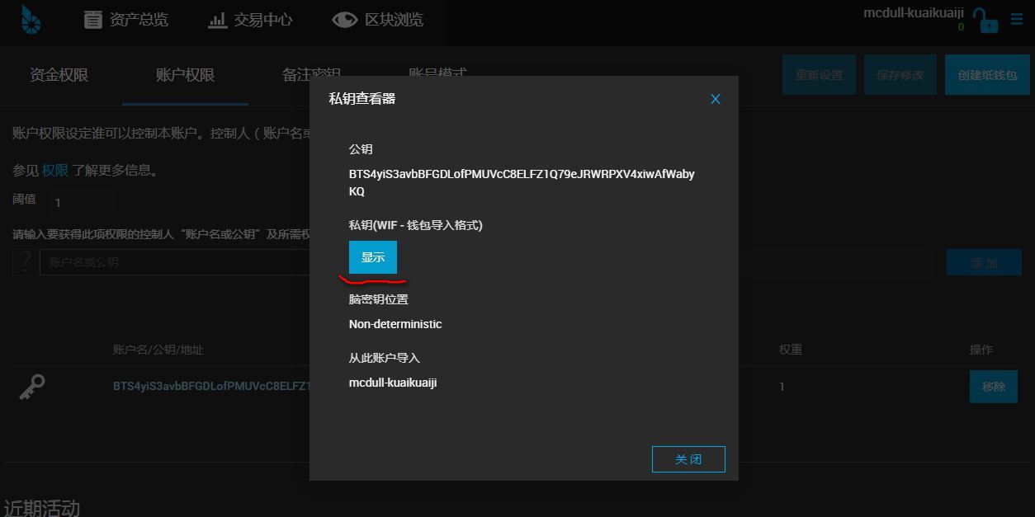This screenshot has width=1035, height=517.
Task: Close the dialog via 关闭 button
Action: (688, 459)
